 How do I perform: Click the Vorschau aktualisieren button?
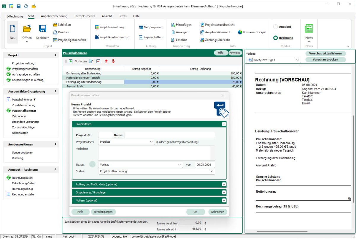point(325,54)
